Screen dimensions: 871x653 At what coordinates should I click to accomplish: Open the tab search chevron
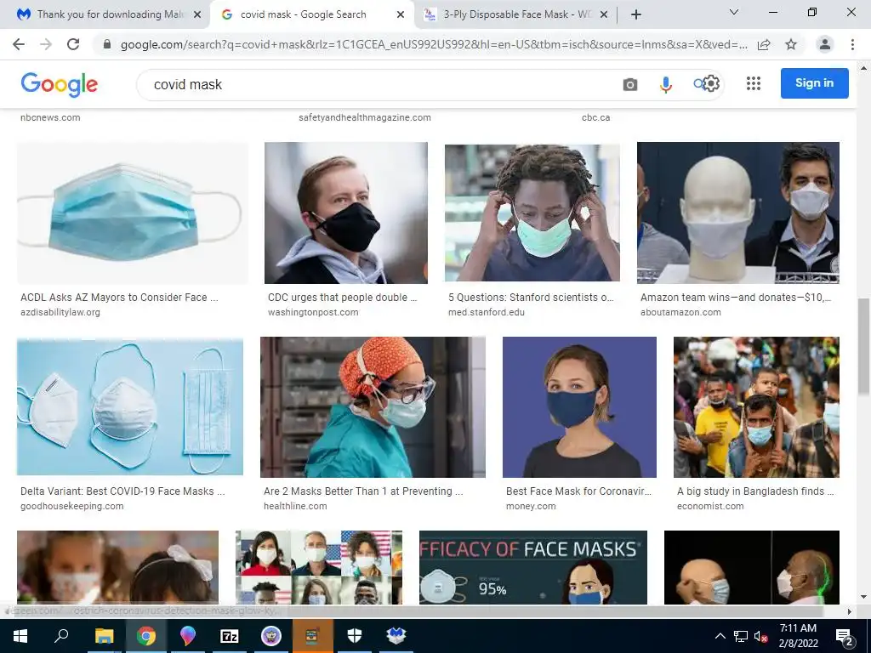click(734, 12)
